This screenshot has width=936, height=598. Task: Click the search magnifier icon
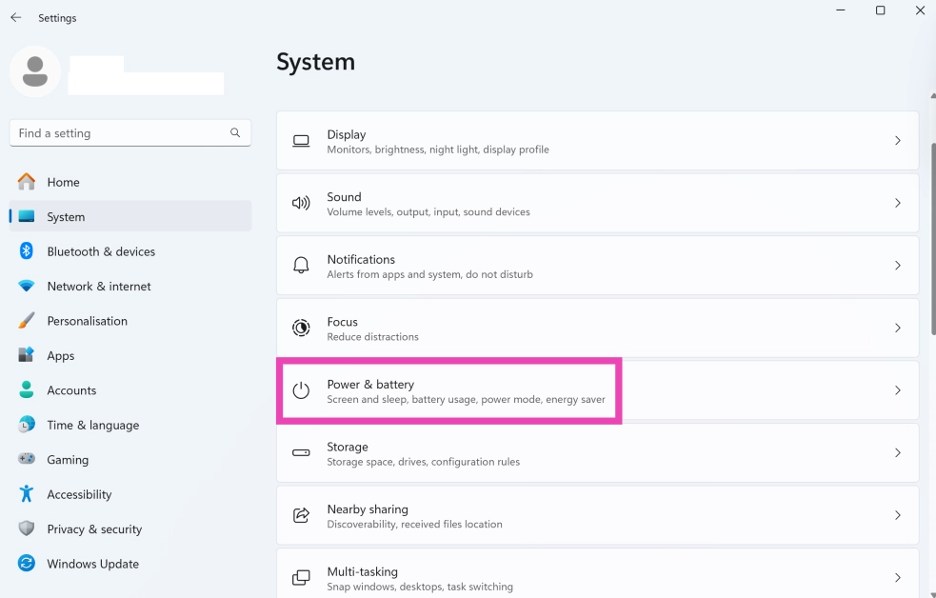coord(235,133)
